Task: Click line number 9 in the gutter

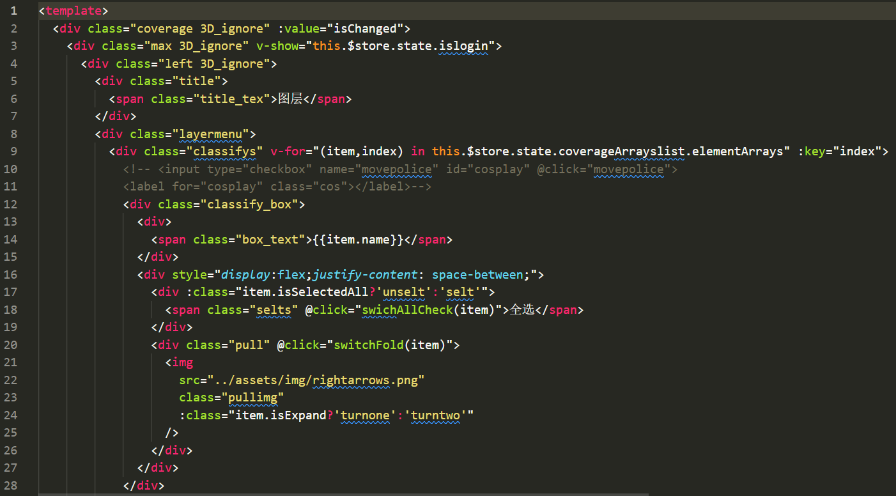Action: pos(14,151)
